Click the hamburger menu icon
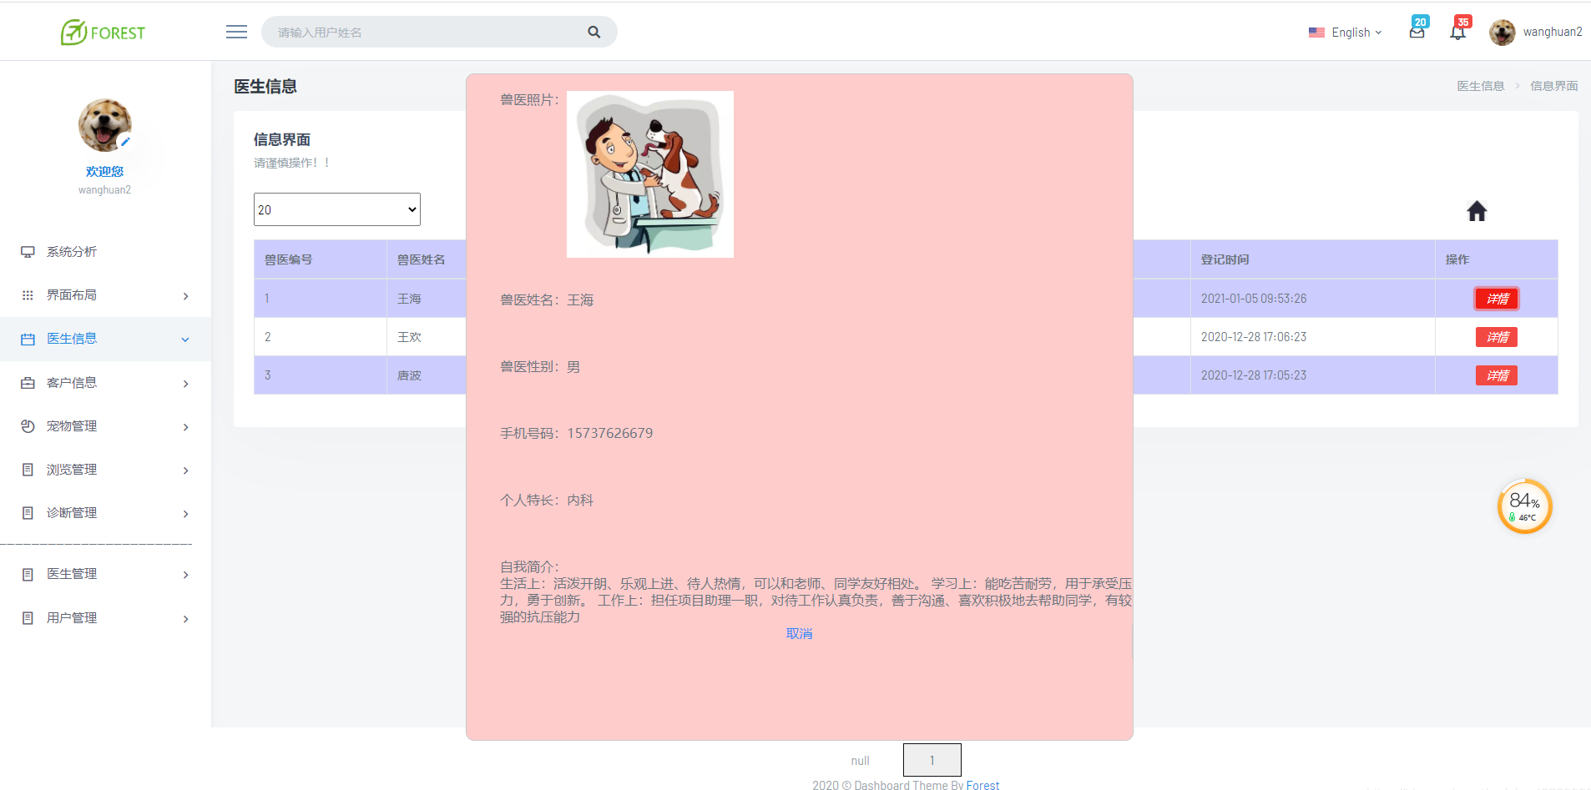This screenshot has width=1591, height=790. 236,31
